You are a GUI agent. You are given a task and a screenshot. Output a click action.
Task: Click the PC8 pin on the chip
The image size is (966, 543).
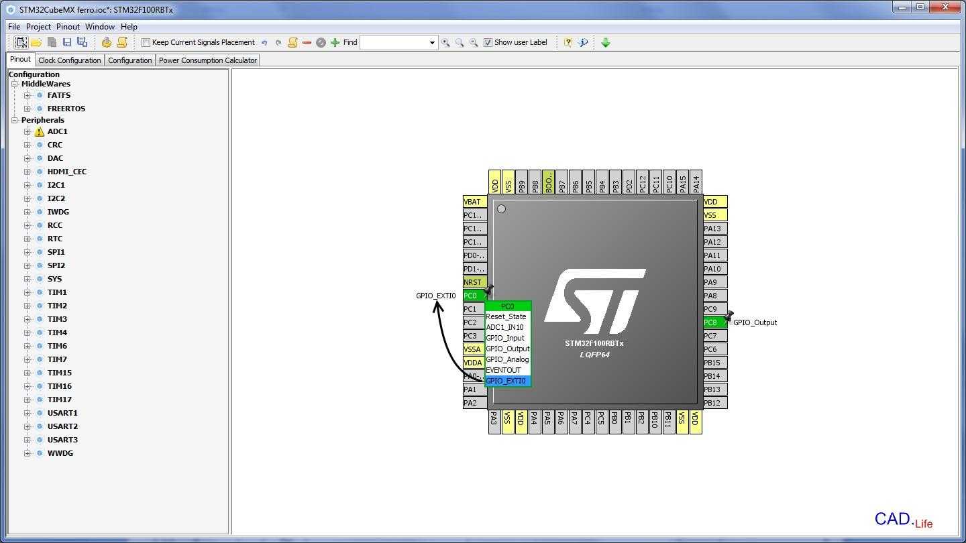714,322
